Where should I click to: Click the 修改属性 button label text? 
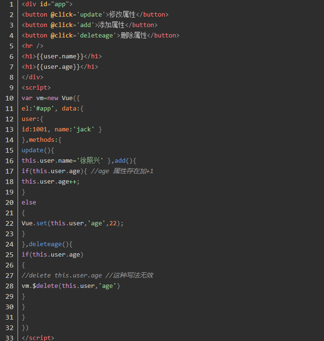click(x=122, y=15)
